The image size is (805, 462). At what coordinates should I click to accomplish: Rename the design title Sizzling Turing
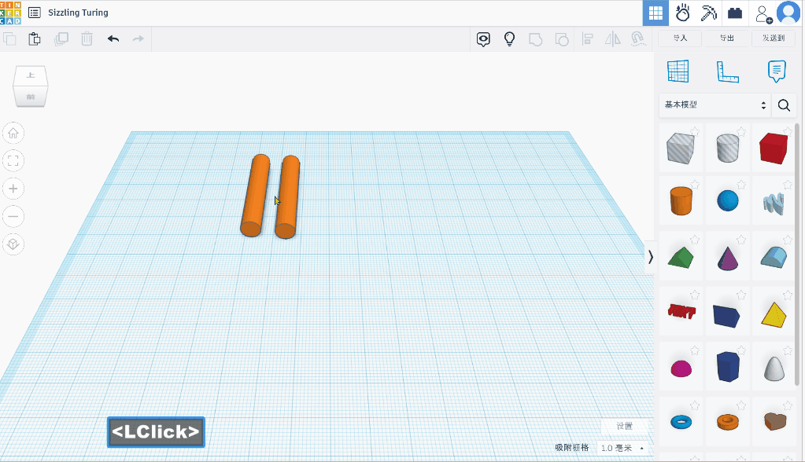click(x=78, y=13)
